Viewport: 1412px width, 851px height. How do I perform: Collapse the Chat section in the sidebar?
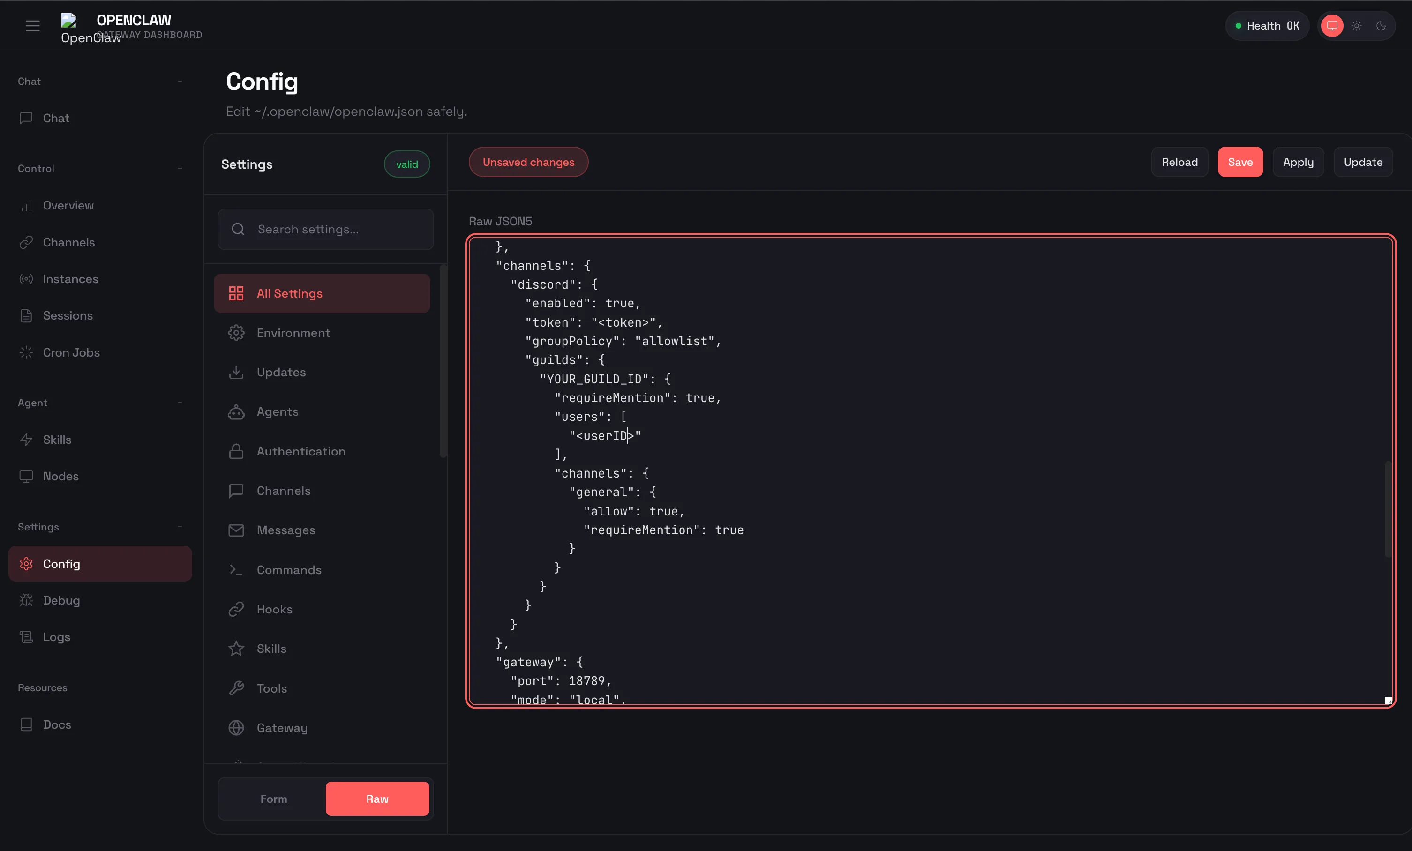(x=180, y=82)
